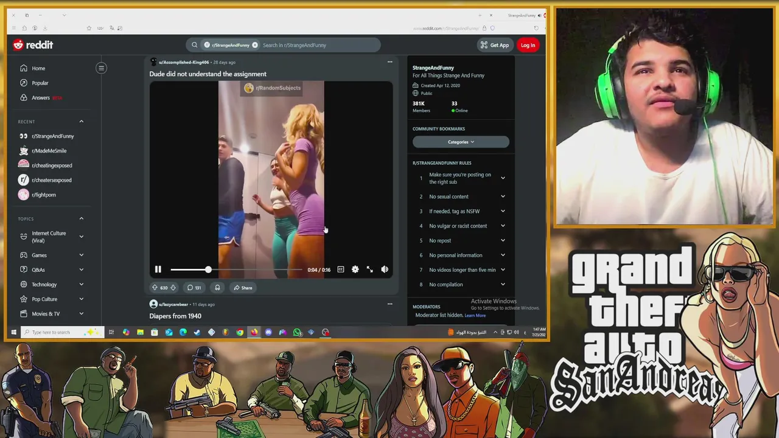Mute the video with speaker icon
This screenshot has width=779, height=438.
385,269
